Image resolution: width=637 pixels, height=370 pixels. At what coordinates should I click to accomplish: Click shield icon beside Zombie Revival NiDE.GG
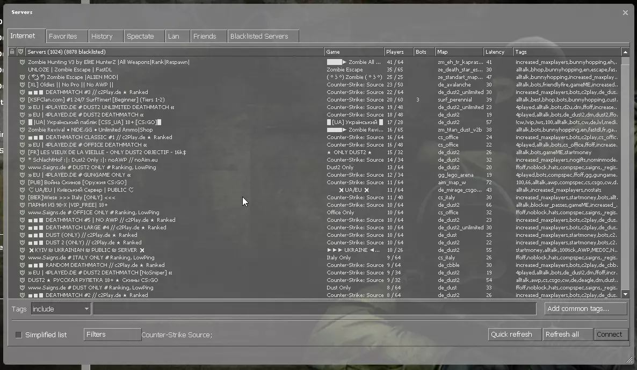(23, 129)
